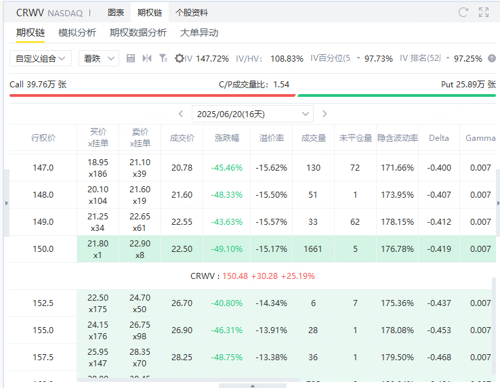Switch to the 图表 tab
Image resolution: width=500 pixels, height=388 pixels.
point(115,13)
